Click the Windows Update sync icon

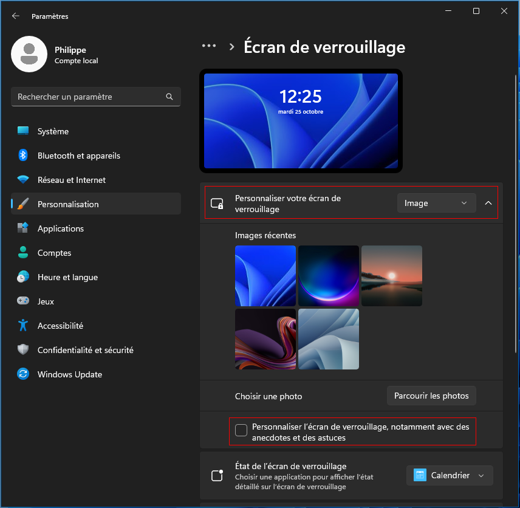(23, 374)
